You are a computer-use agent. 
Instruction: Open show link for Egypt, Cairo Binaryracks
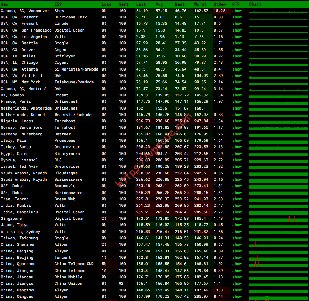(237, 154)
